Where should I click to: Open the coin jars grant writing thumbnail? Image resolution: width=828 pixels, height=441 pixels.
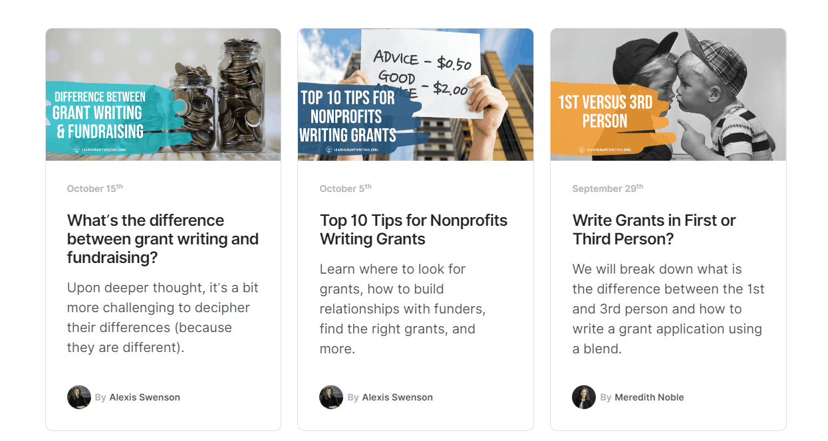(163, 94)
